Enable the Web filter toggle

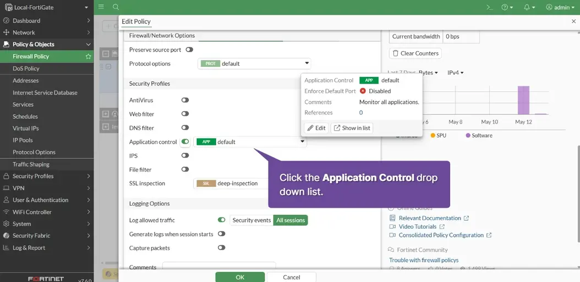[x=185, y=114]
